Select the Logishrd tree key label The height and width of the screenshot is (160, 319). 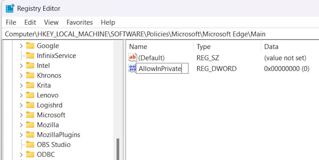pyautogui.click(x=50, y=105)
